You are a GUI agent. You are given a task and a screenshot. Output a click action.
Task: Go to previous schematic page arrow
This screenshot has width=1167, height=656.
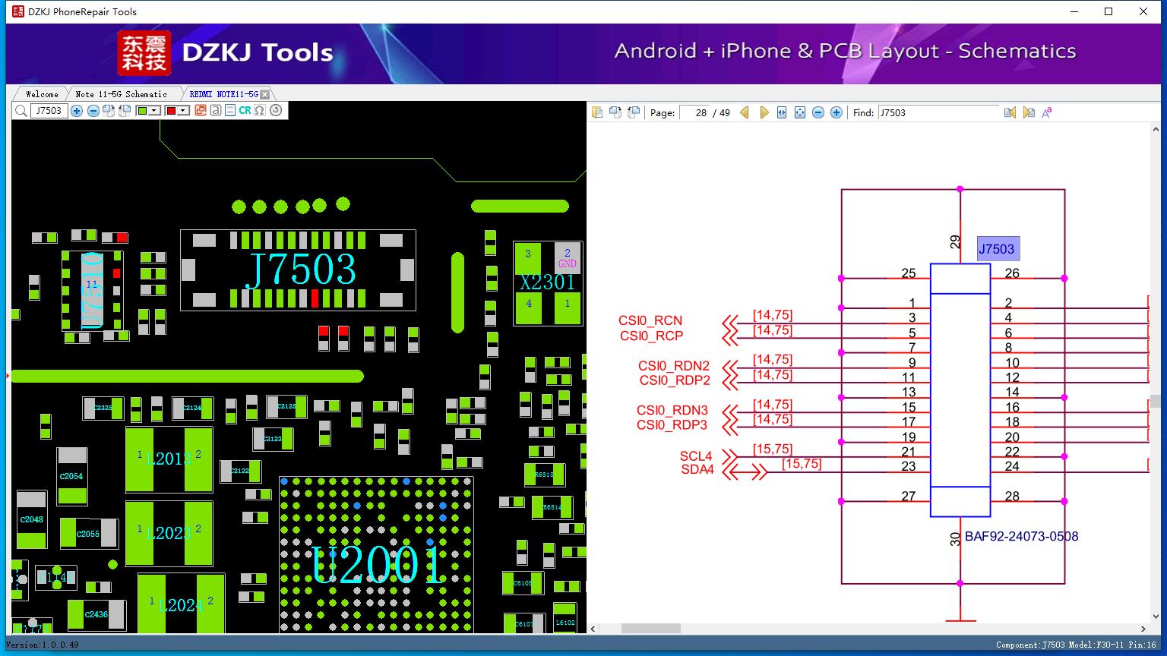tap(745, 112)
